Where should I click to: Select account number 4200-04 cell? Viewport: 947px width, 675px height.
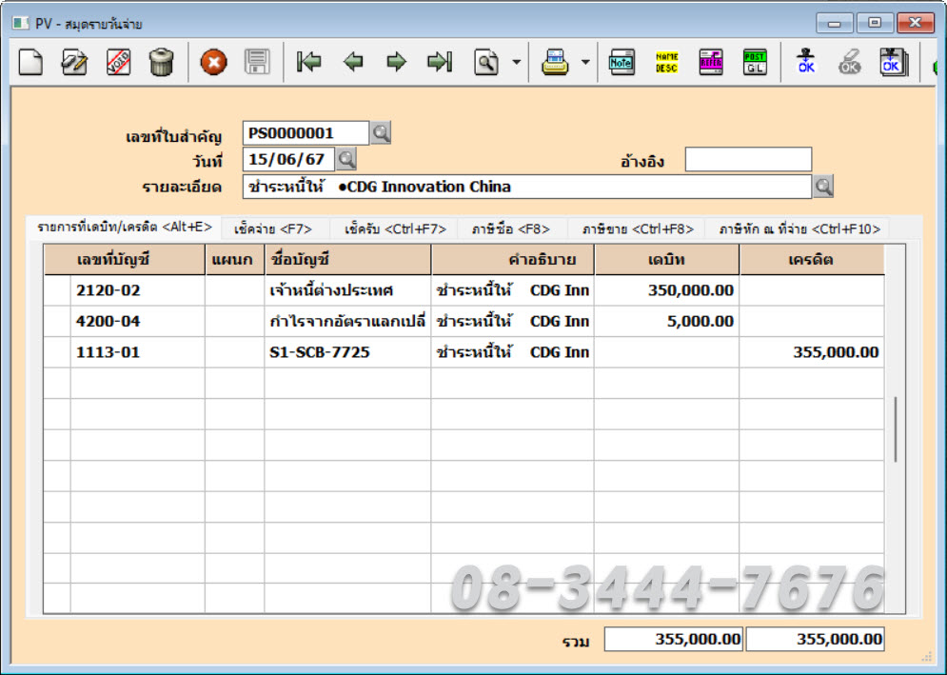point(138,322)
